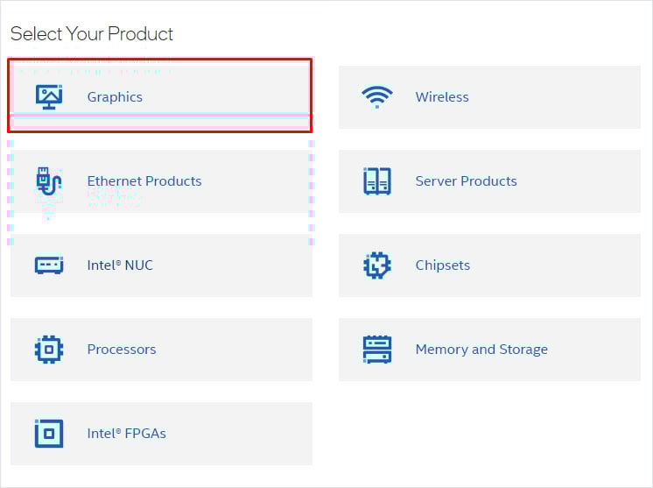Click the Ethernet cable icon
The image size is (653, 488).
[49, 181]
